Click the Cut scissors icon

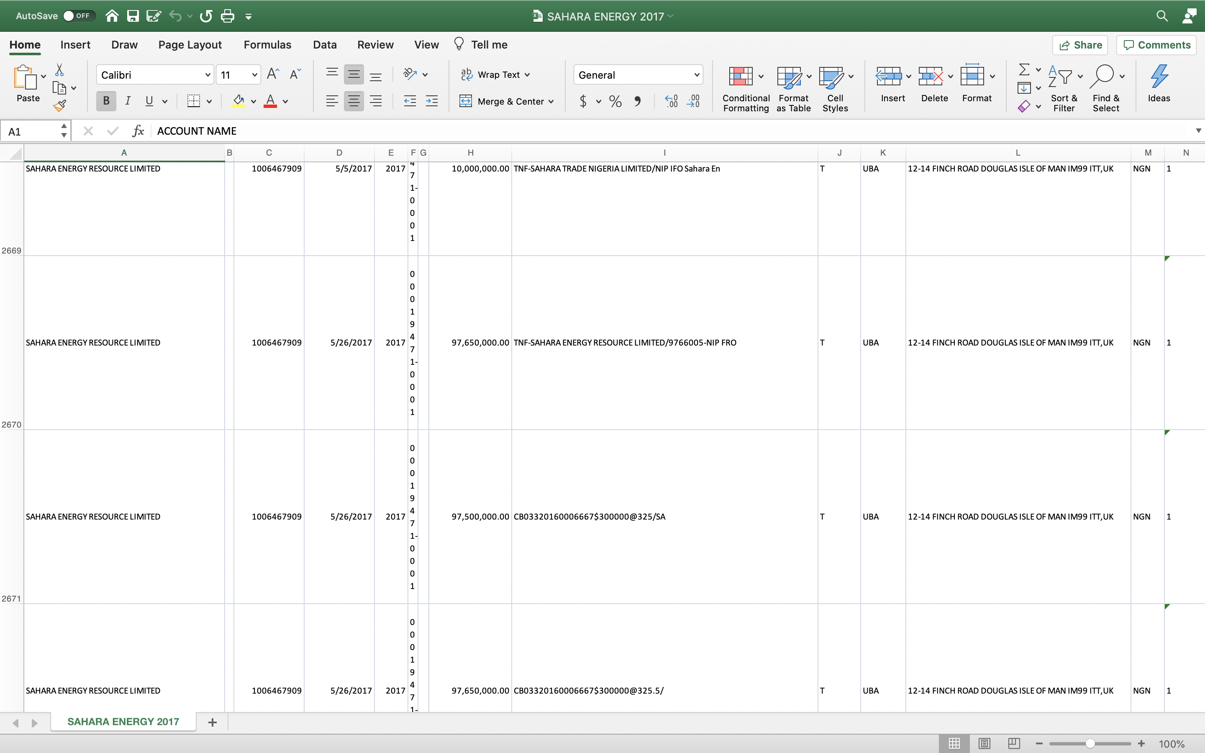pos(59,70)
